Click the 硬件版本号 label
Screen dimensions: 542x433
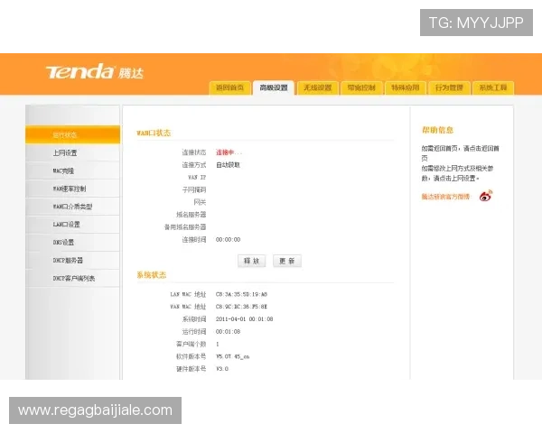click(x=192, y=369)
